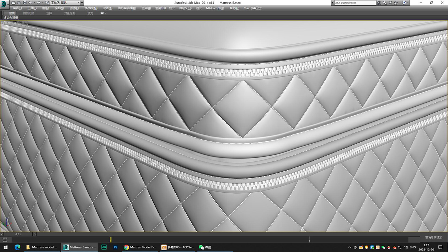Click the Help question mark icon

[x=404, y=3]
